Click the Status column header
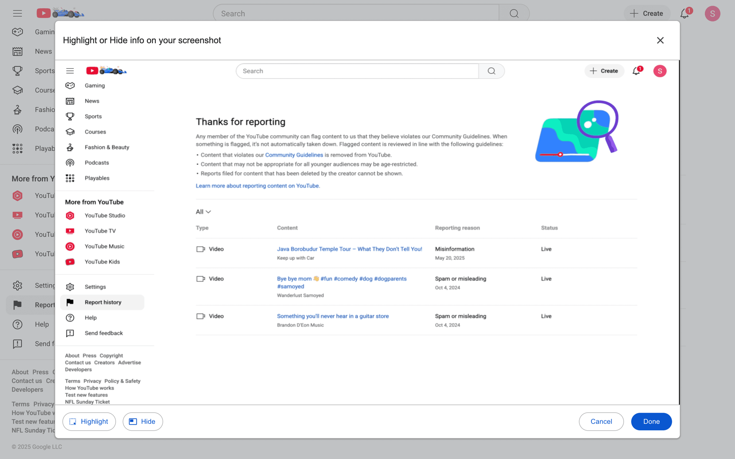The image size is (735, 459). [x=549, y=228]
